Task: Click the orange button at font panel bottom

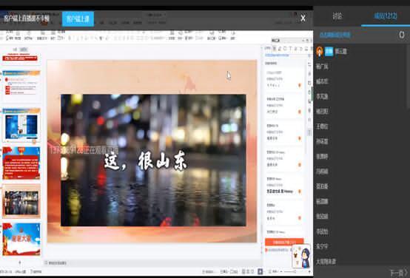Action: point(284,243)
